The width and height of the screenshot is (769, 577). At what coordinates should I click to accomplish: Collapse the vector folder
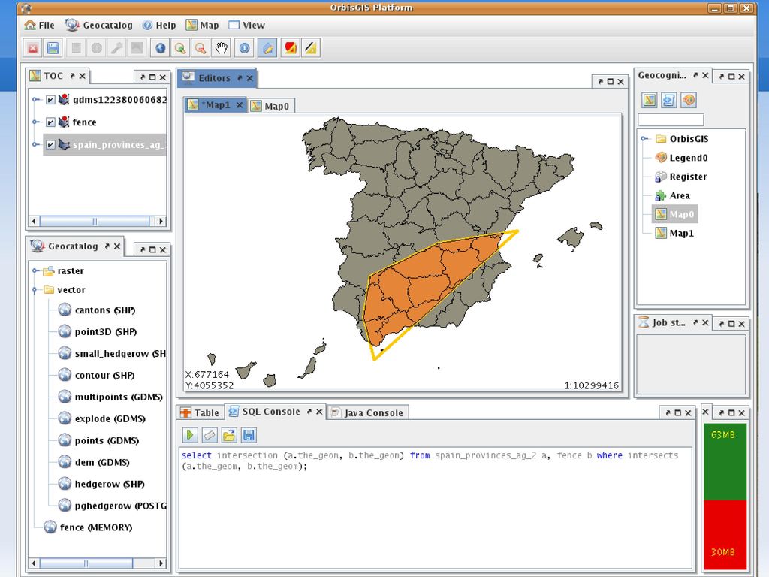pyautogui.click(x=35, y=290)
